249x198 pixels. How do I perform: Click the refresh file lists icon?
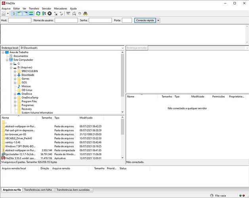pyautogui.click(x=38, y=13)
